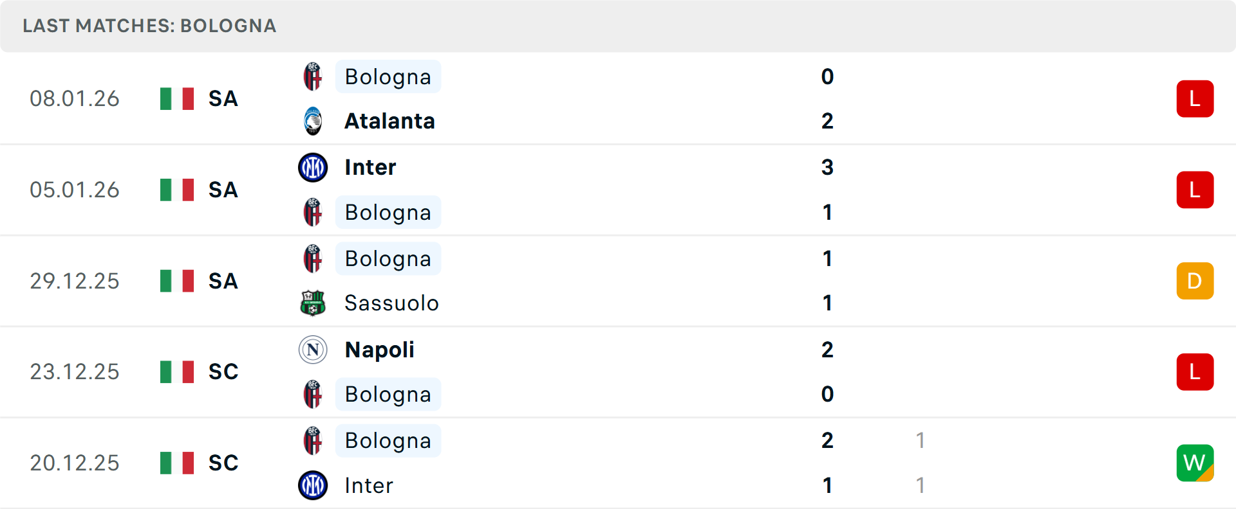Image resolution: width=1236 pixels, height=509 pixels.
Task: Click the Napoli club crest icon
Action: (313, 350)
